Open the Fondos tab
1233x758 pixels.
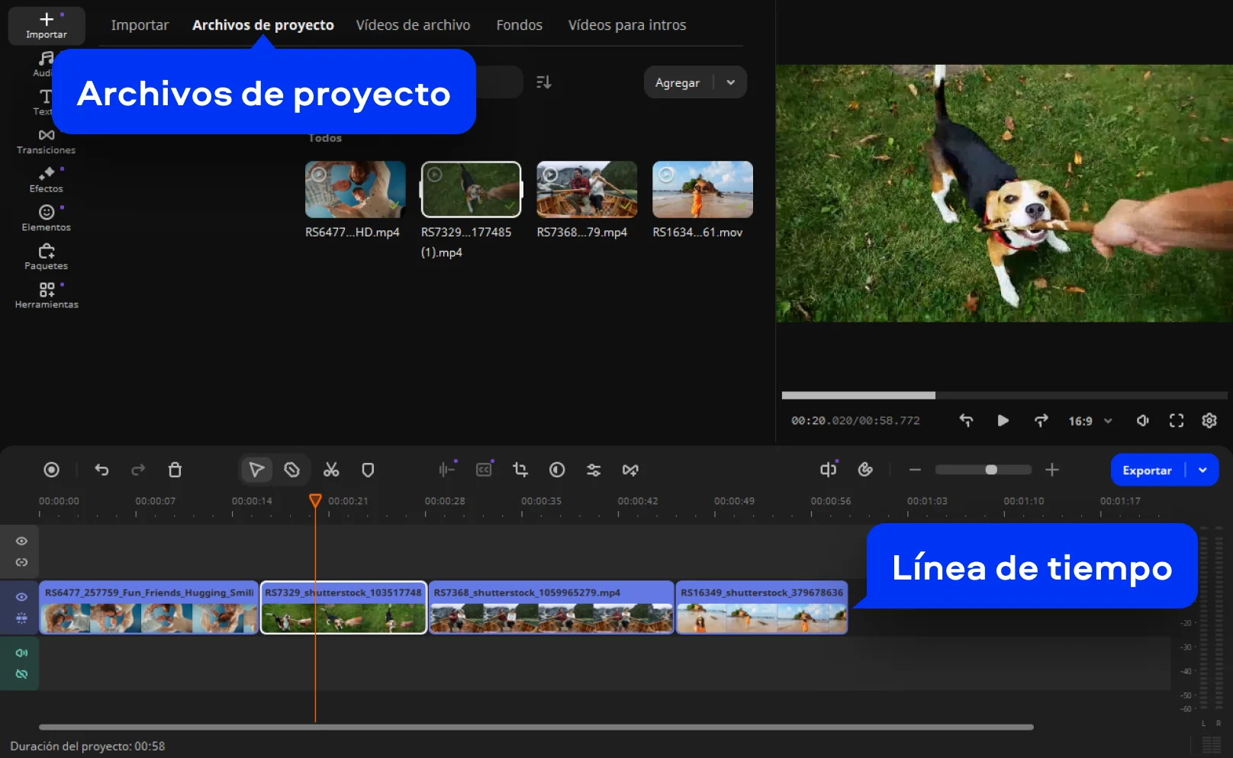tap(519, 24)
